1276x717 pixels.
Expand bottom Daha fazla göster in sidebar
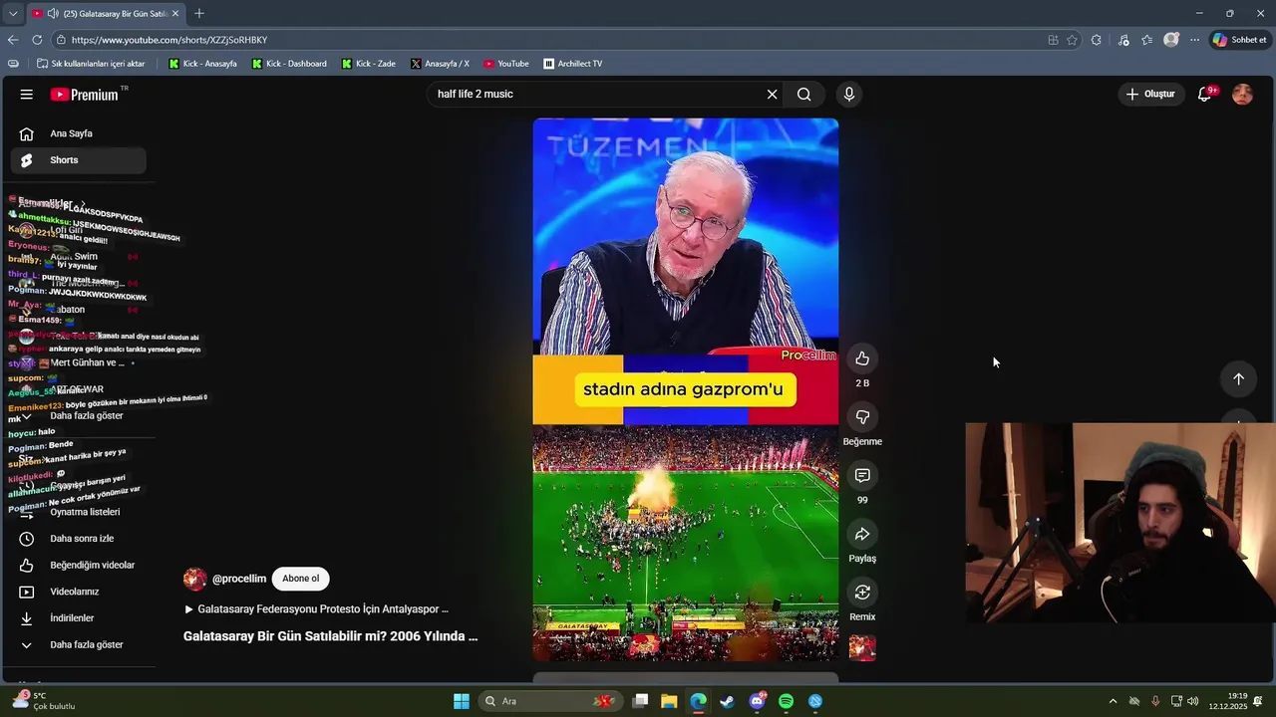(78, 645)
